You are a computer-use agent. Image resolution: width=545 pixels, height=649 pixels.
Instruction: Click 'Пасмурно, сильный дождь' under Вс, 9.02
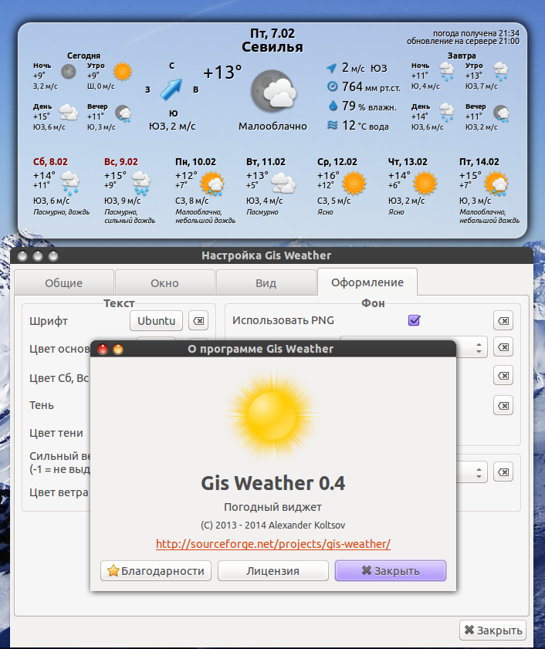(x=130, y=216)
